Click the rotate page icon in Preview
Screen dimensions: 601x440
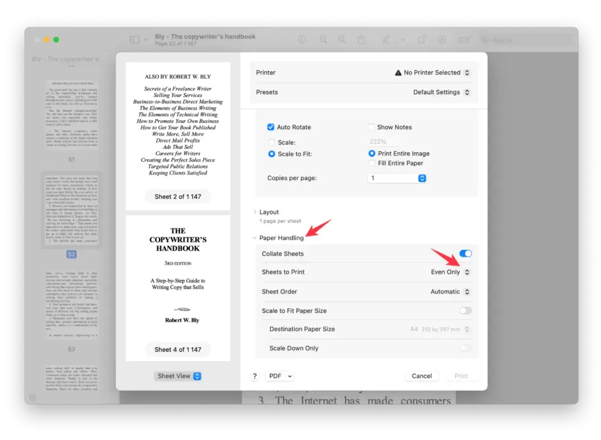pos(422,40)
